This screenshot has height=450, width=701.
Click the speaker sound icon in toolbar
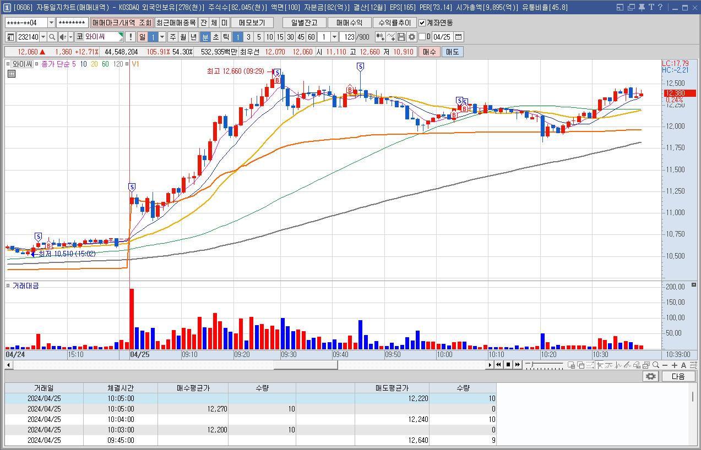(x=63, y=37)
